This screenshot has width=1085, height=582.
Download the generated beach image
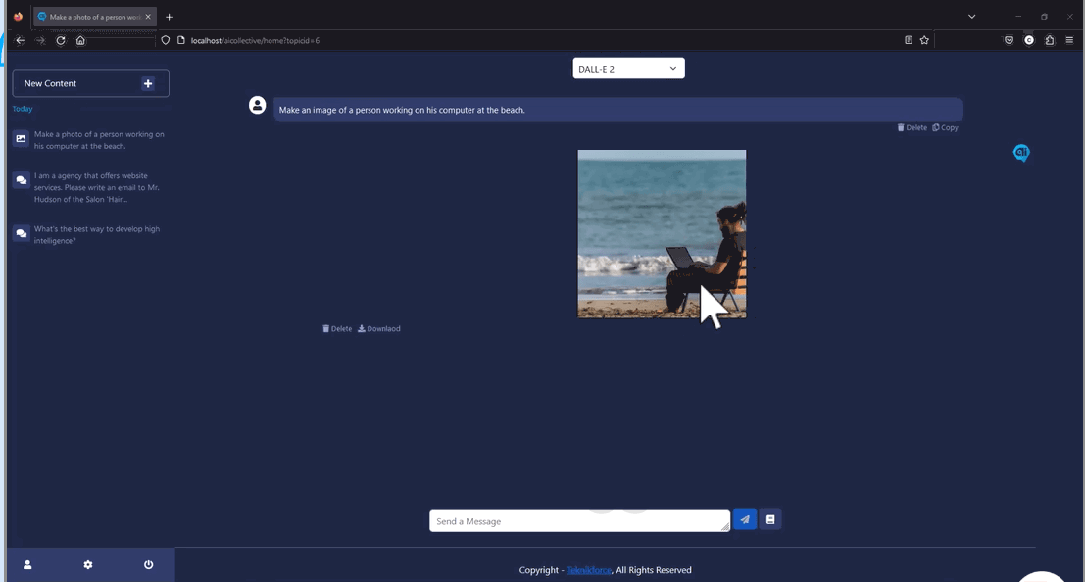[x=379, y=328]
